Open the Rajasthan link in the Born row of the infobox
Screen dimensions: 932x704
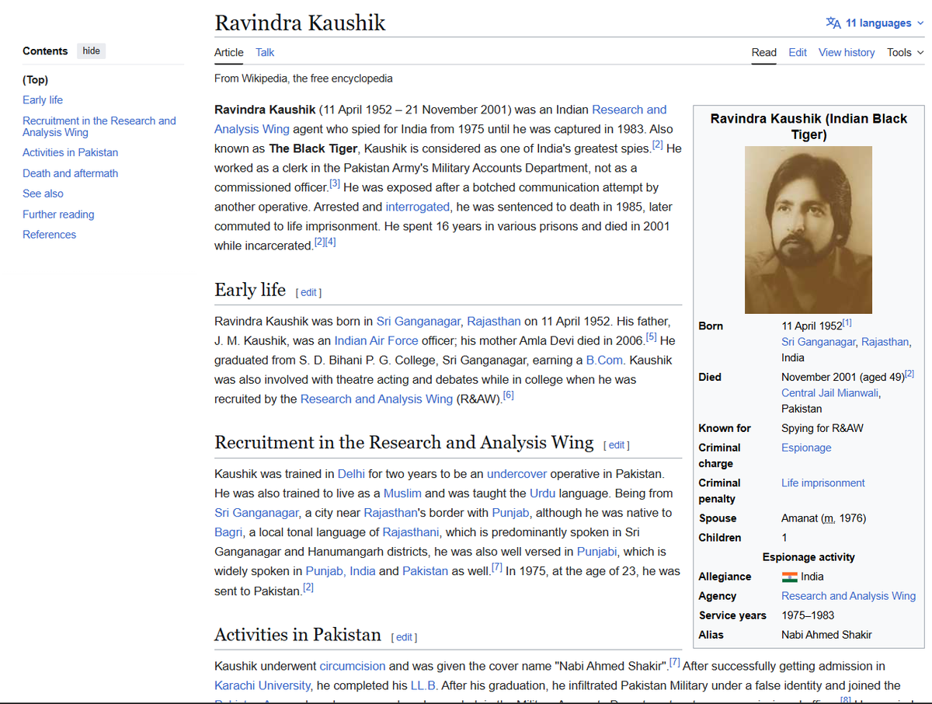885,343
